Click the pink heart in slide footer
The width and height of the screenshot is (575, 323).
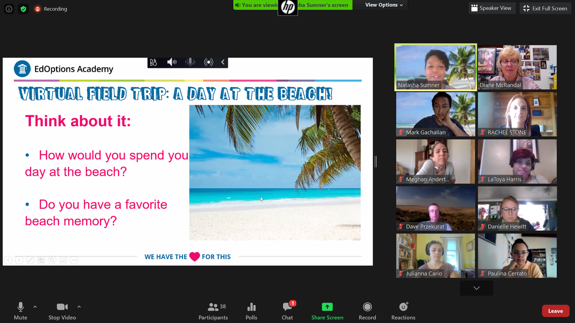[195, 257]
